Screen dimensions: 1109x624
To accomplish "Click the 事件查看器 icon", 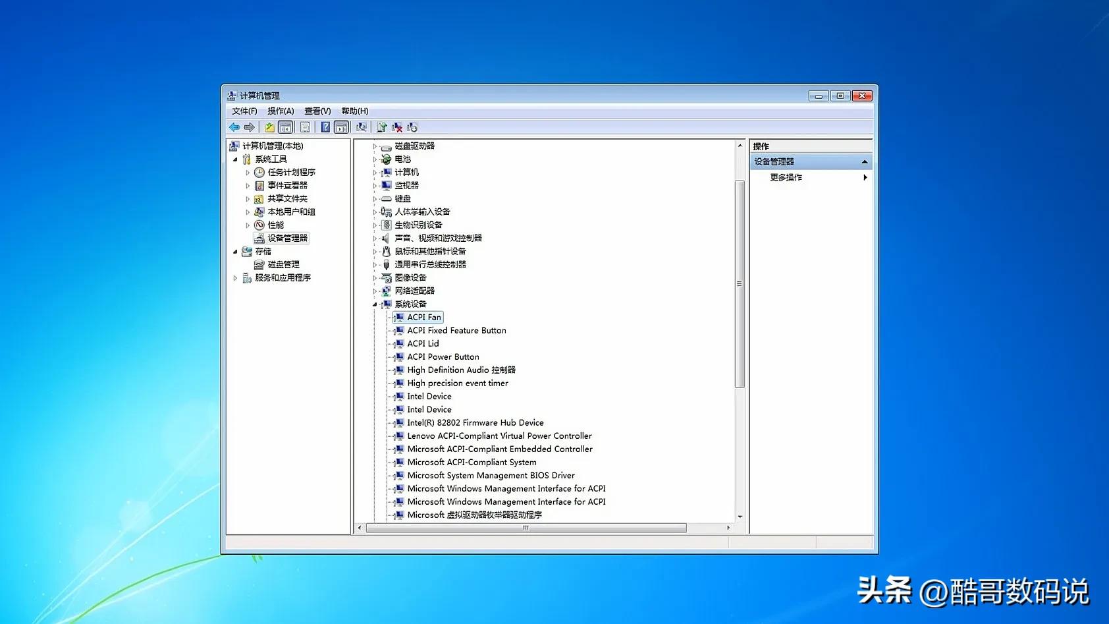I will tap(259, 185).
